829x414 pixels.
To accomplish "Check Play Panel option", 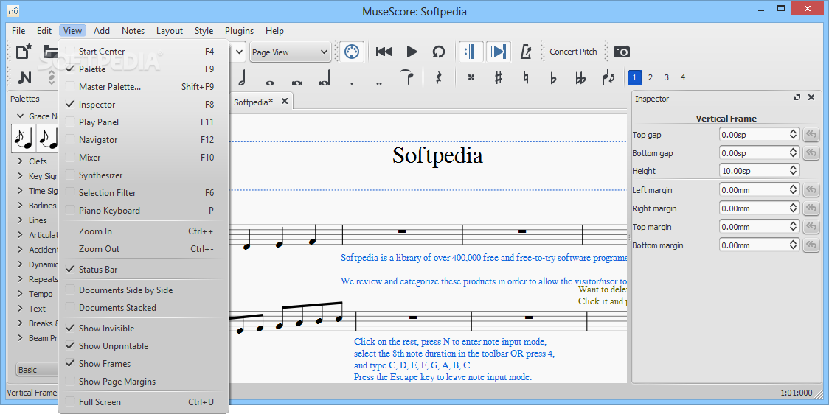I will click(143, 122).
